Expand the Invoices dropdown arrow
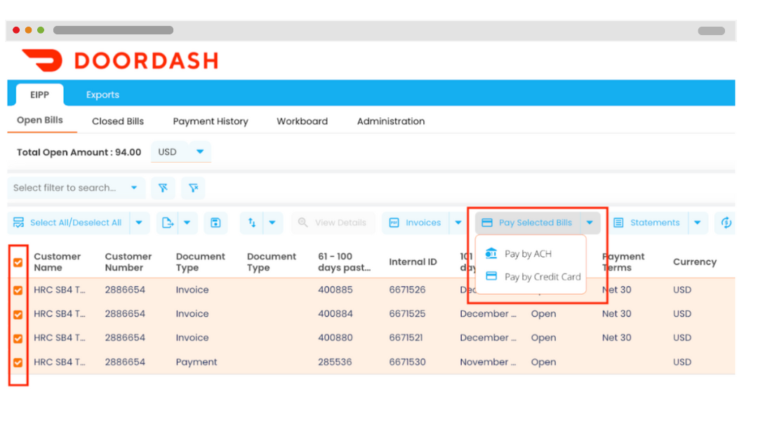Image resolution: width=758 pixels, height=421 pixels. [x=458, y=223]
